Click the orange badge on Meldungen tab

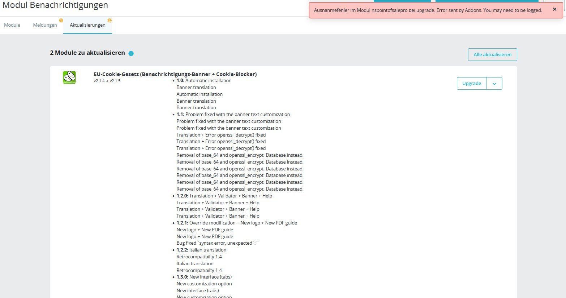[61, 20]
